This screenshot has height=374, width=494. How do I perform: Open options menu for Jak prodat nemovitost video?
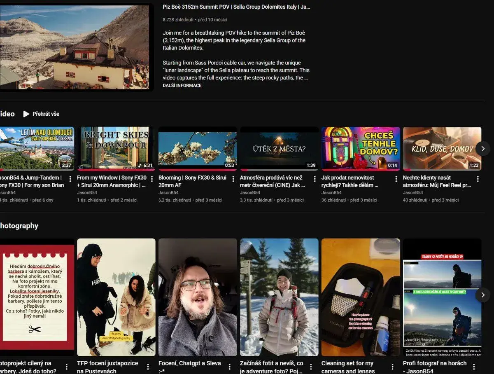click(x=396, y=179)
